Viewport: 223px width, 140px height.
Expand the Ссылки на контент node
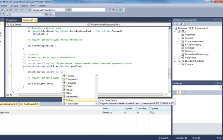[x=178, y=41]
